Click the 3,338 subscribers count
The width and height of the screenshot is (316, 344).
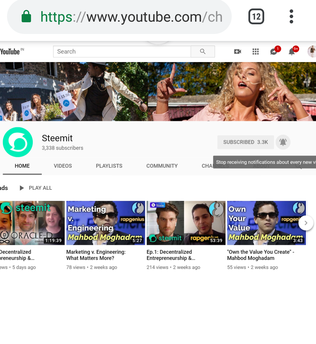[x=63, y=148]
